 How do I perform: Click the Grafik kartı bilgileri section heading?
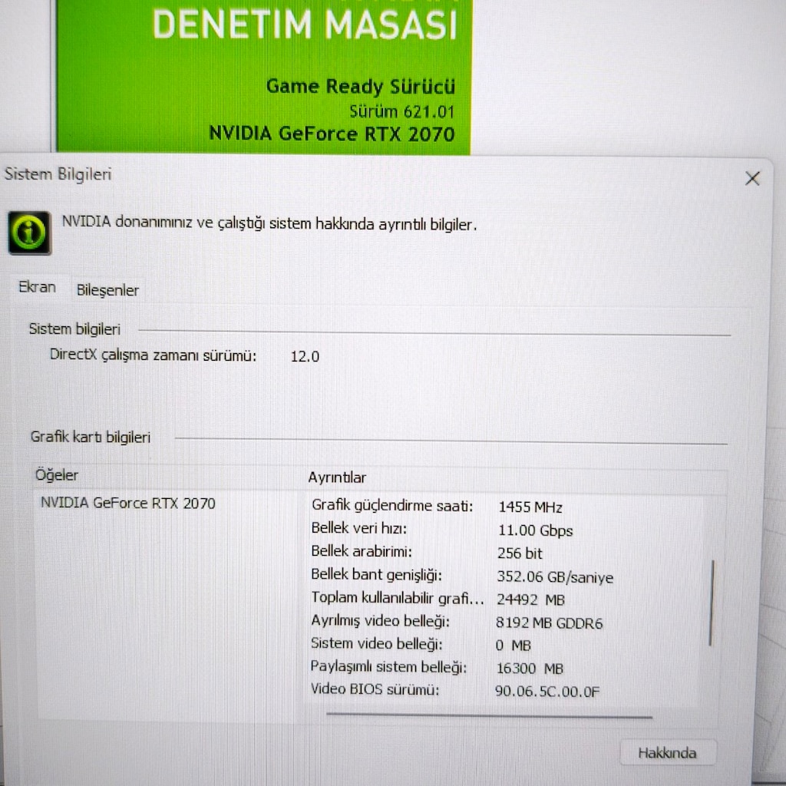(91, 437)
